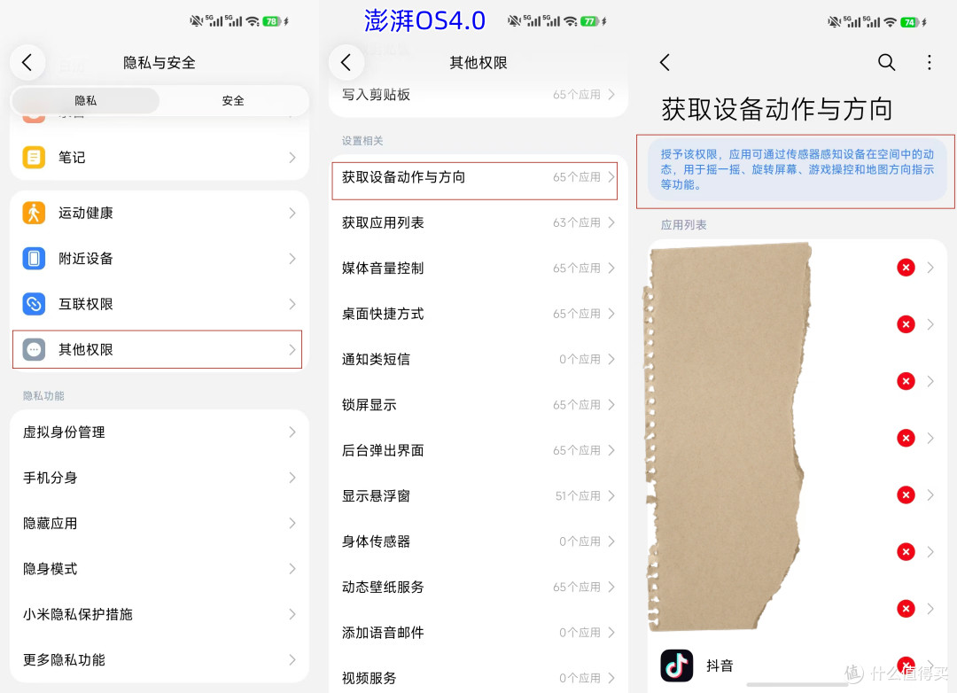This screenshot has height=693, width=957.
Task: Open 媒体音量控制 permission
Action: pyautogui.click(x=478, y=268)
